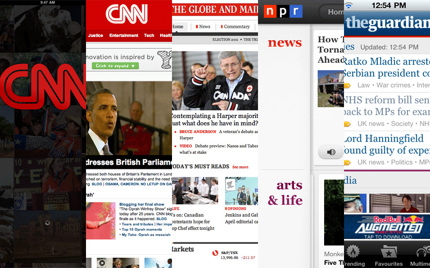The width and height of the screenshot is (430, 268).
Task: Open NPR arts & life section heading
Action: [285, 193]
